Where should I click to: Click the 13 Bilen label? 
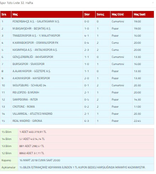click(x=7, y=146)
